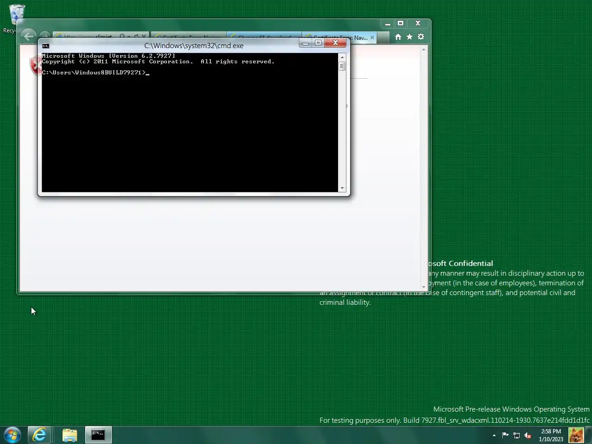The height and width of the screenshot is (444, 592).
Task: Maximize the Internet Explorer window
Action: click(x=401, y=23)
